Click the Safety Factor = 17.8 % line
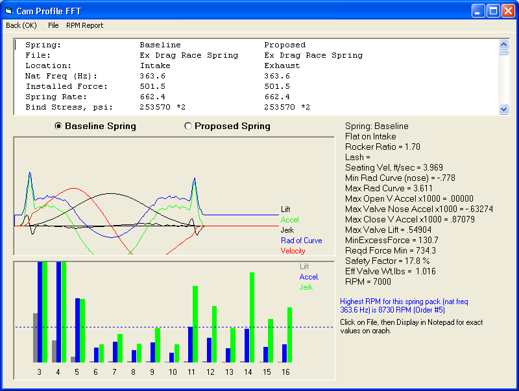 click(x=387, y=261)
